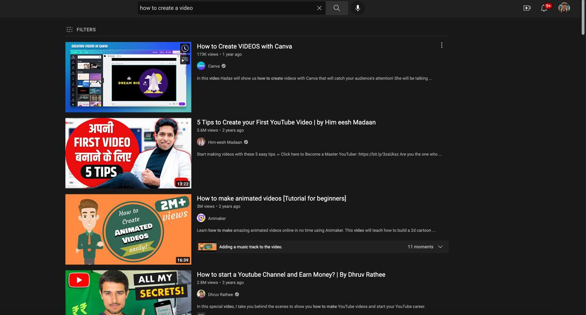Open the account profile avatar
Image resolution: width=586 pixels, height=315 pixels.
point(564,8)
